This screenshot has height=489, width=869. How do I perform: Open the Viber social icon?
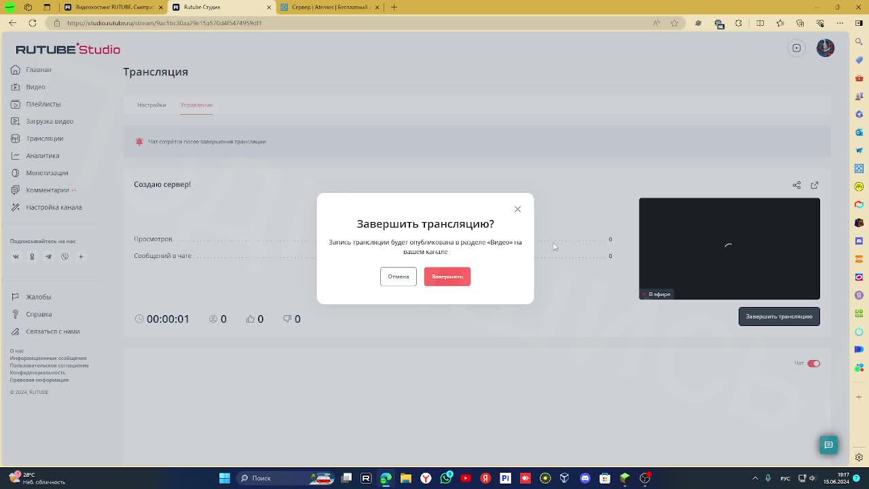pyautogui.click(x=64, y=257)
